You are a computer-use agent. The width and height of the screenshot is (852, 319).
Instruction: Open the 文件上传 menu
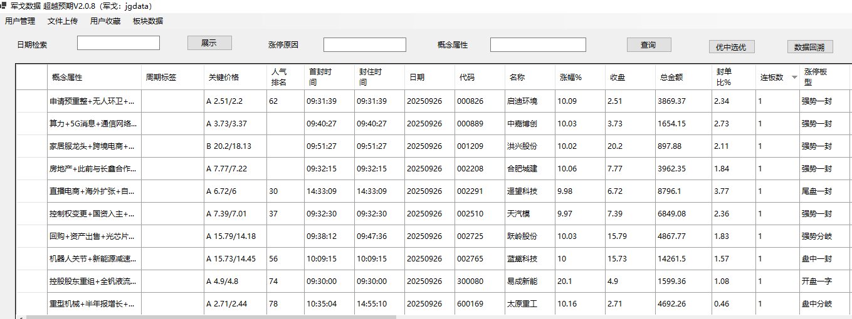coord(63,21)
